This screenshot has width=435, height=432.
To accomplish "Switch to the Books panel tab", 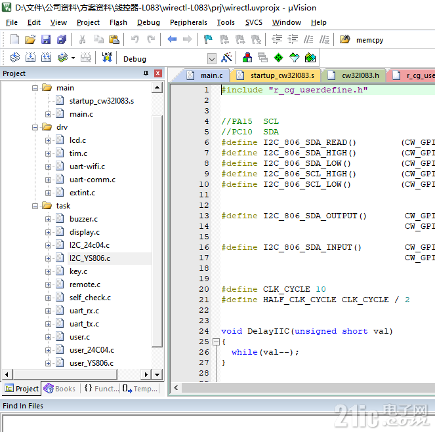I will click(60, 389).
